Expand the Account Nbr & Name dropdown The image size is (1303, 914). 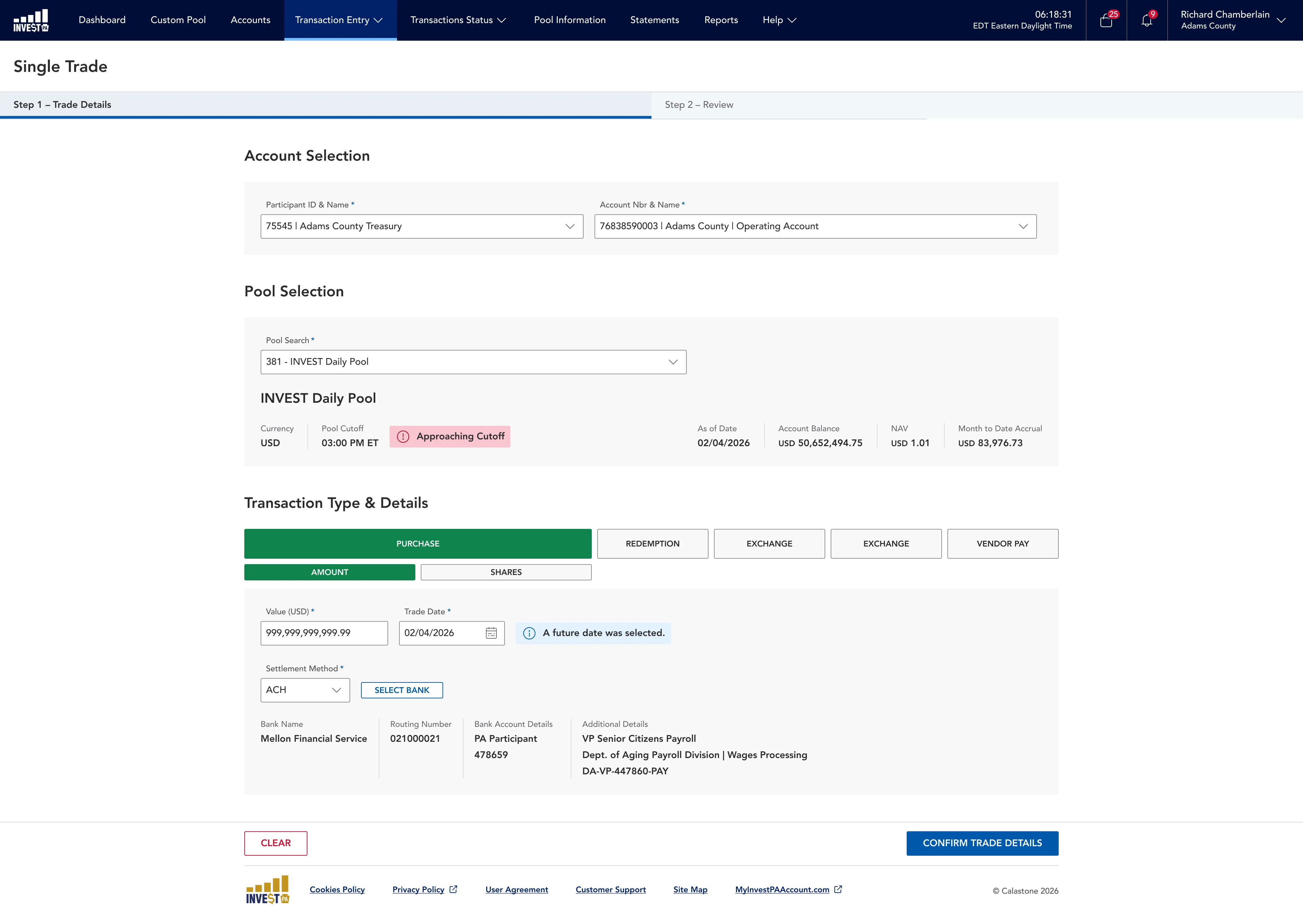[x=815, y=226]
